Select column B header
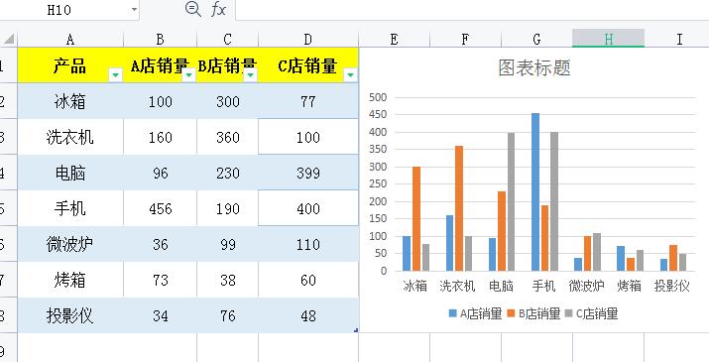Screen dimensions: 709x362 click(x=160, y=40)
